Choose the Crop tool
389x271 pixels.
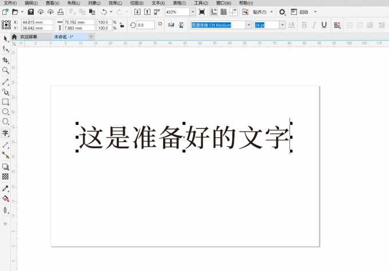[6, 60]
